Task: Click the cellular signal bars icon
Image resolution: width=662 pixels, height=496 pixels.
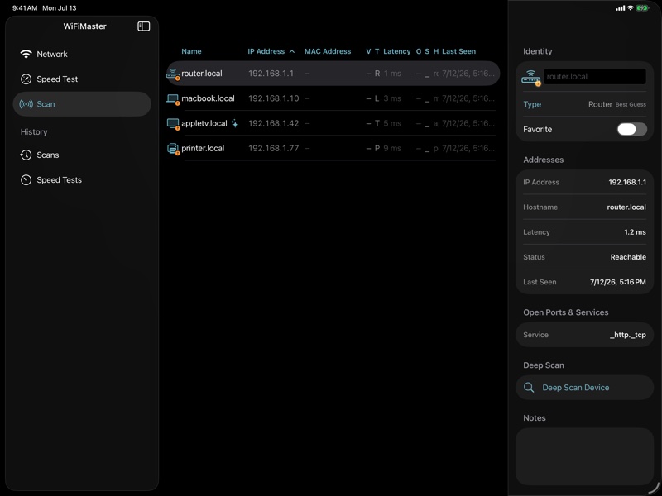Action: point(620,8)
